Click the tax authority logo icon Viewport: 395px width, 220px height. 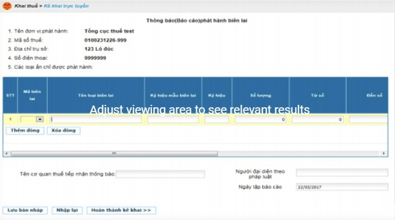coord(7,6)
